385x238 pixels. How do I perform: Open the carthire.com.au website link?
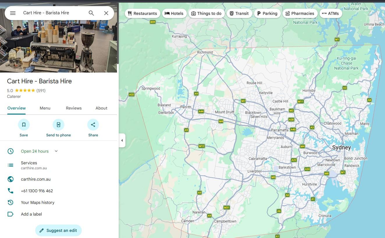[x=36, y=179]
